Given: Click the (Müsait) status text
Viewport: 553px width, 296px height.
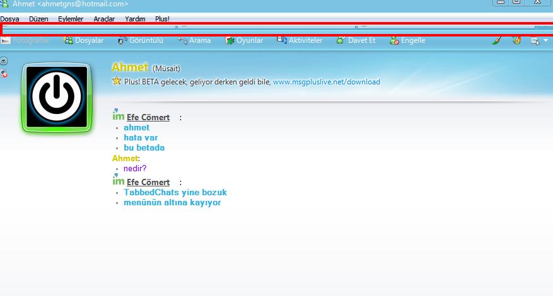Looking at the screenshot, I should (x=166, y=69).
